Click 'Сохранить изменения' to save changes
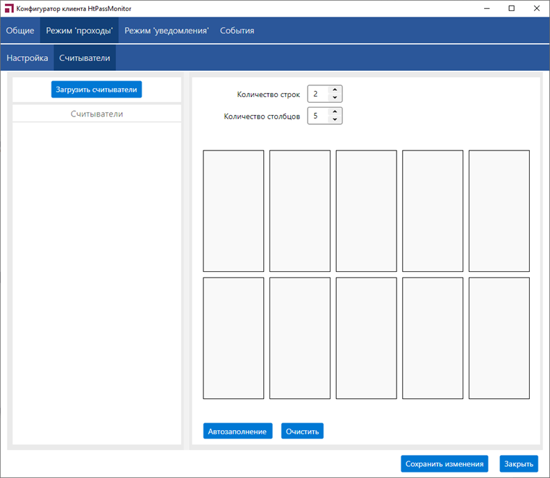The image size is (550, 478). coord(444,464)
